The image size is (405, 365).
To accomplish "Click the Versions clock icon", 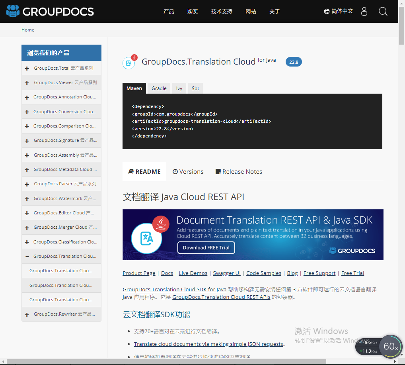I will (175, 171).
